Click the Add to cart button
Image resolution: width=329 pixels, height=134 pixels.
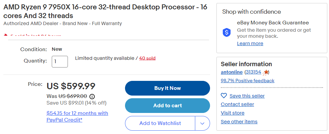click(x=167, y=106)
